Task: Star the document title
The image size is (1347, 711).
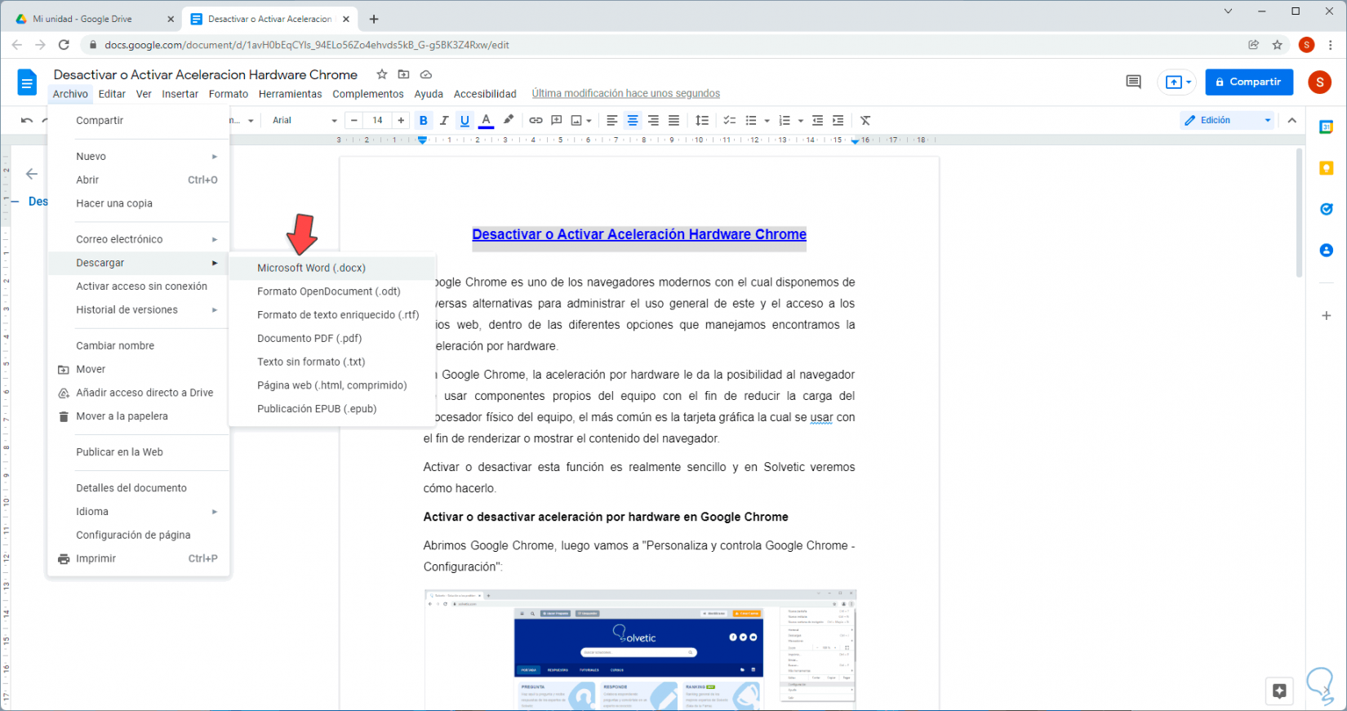Action: (382, 74)
